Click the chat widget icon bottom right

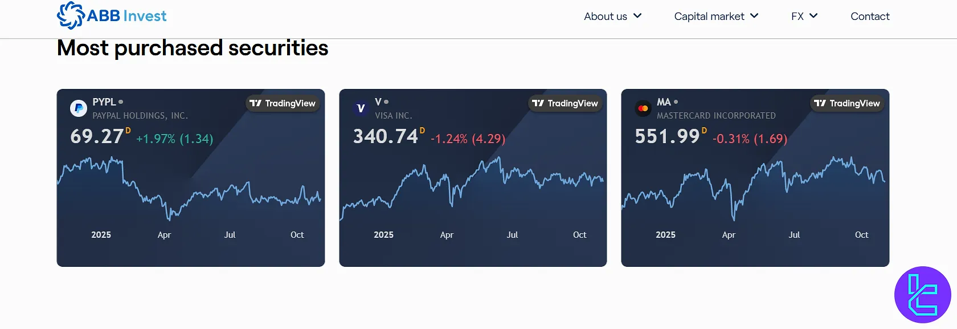(922, 294)
